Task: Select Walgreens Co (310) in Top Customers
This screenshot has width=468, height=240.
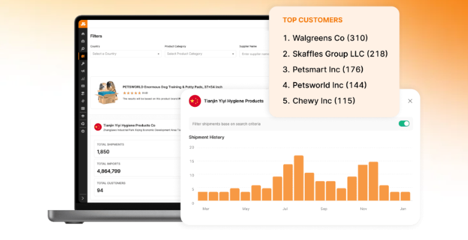Action: click(x=325, y=38)
